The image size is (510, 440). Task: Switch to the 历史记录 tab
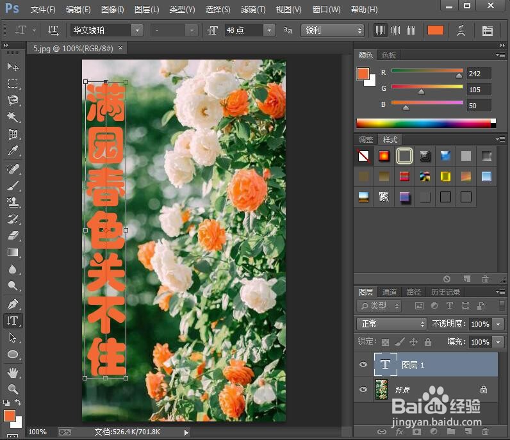click(x=445, y=292)
